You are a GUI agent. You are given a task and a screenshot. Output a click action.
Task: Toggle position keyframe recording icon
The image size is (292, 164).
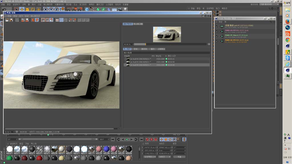(x=161, y=140)
